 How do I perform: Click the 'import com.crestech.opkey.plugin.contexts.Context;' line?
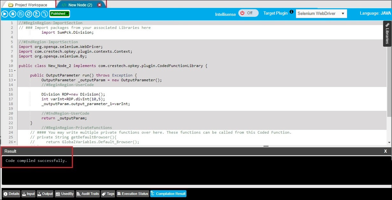point(75,51)
